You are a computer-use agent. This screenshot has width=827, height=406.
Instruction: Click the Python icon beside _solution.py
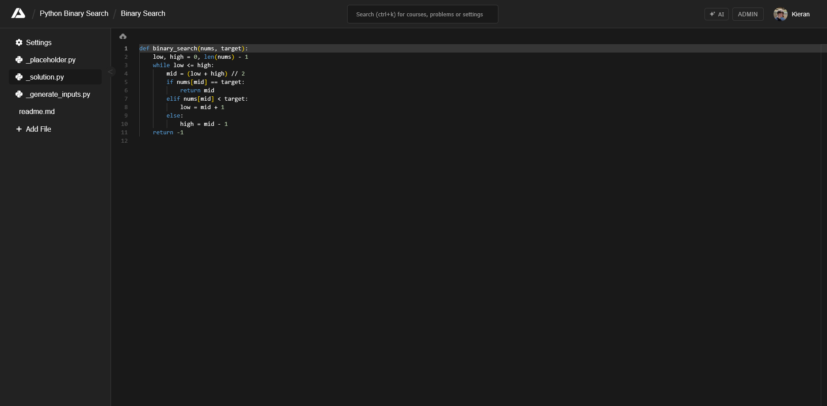coord(19,77)
